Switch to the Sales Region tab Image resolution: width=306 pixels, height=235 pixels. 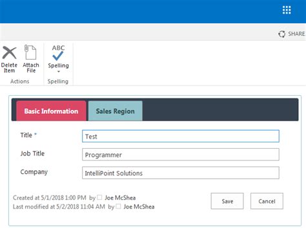pyautogui.click(x=116, y=111)
